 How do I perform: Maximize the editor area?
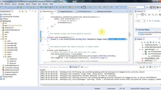[130, 11]
